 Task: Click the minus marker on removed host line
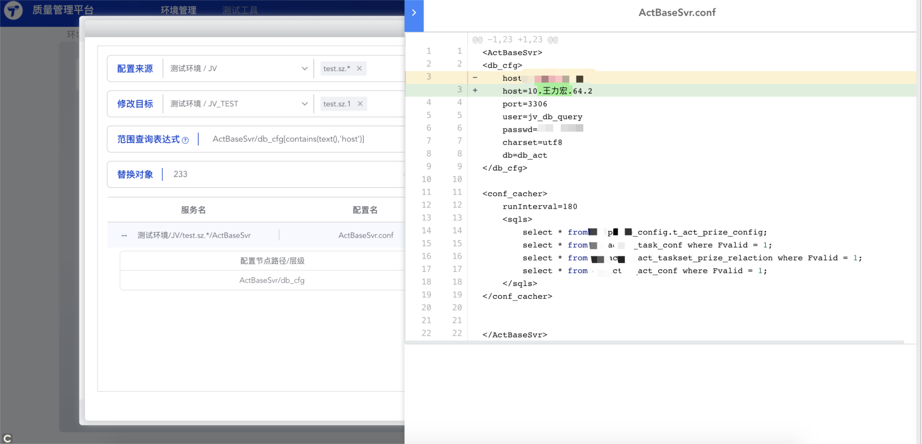click(475, 78)
